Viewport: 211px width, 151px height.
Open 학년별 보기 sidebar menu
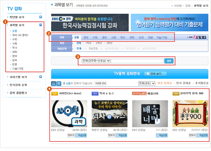point(17,17)
